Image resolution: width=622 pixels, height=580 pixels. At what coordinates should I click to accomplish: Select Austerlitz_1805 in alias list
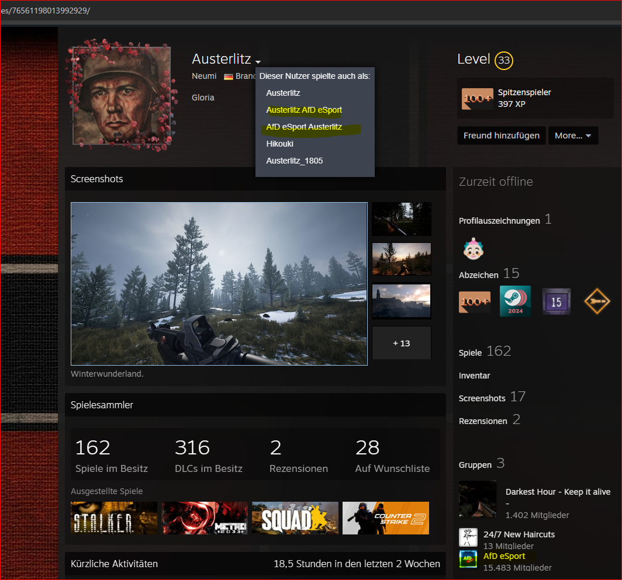tap(294, 161)
